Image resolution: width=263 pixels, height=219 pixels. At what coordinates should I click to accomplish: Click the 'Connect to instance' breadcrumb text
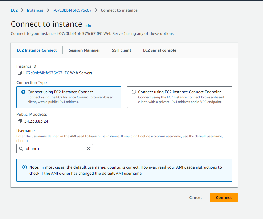coord(119,10)
